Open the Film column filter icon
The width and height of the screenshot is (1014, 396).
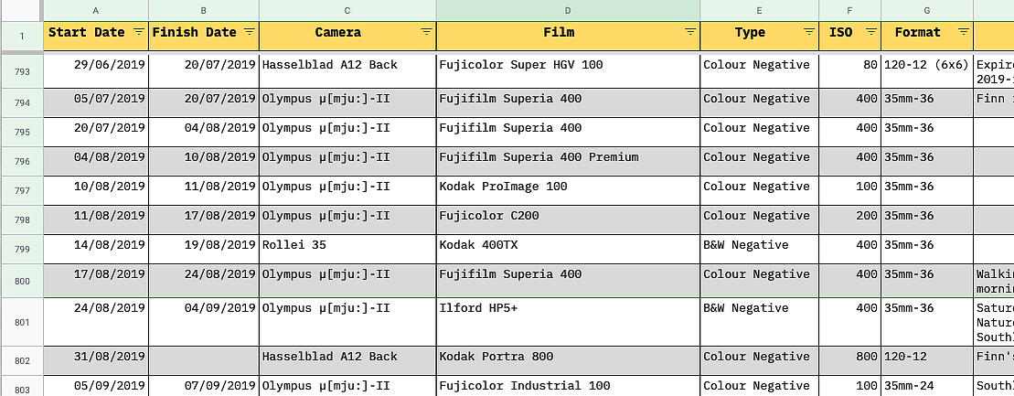[x=690, y=32]
